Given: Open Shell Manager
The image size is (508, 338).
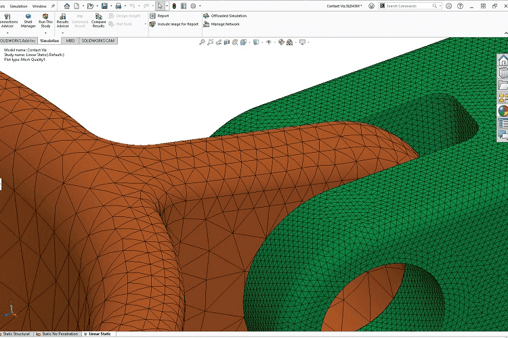Looking at the screenshot, I should coord(28,21).
